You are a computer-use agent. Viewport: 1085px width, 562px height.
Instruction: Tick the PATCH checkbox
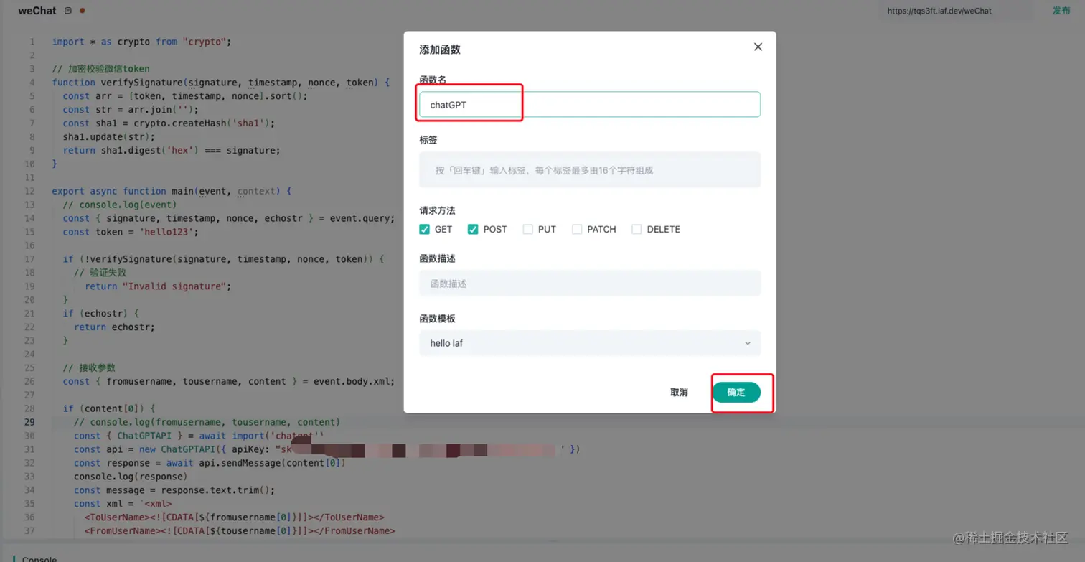(x=577, y=229)
